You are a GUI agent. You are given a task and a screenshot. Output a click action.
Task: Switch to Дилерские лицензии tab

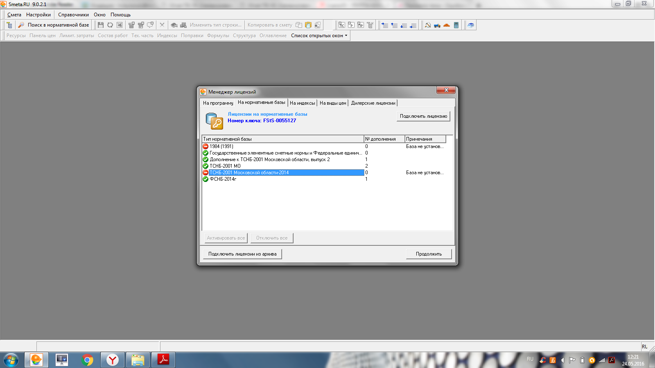pyautogui.click(x=373, y=103)
